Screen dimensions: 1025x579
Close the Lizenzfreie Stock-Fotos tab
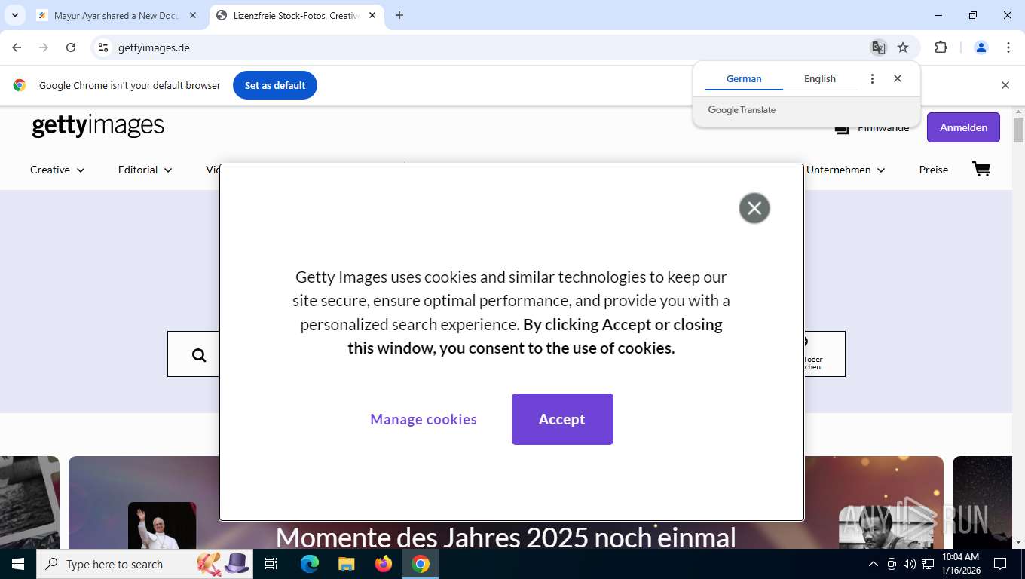[x=372, y=15]
